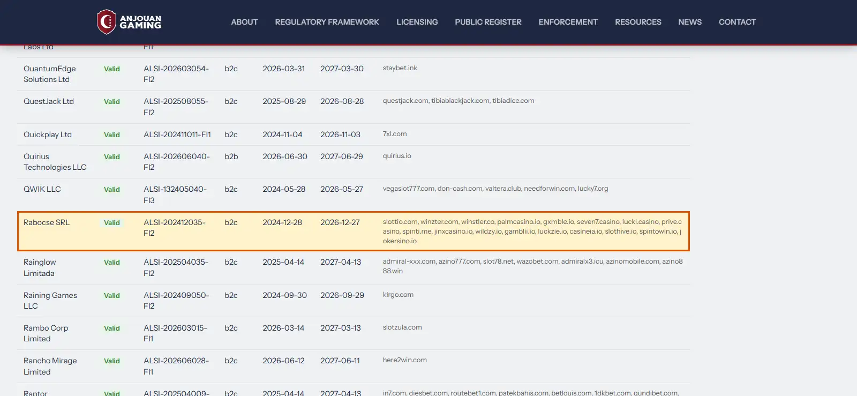Open the Resources menu
Image resolution: width=857 pixels, height=396 pixels.
click(x=638, y=22)
